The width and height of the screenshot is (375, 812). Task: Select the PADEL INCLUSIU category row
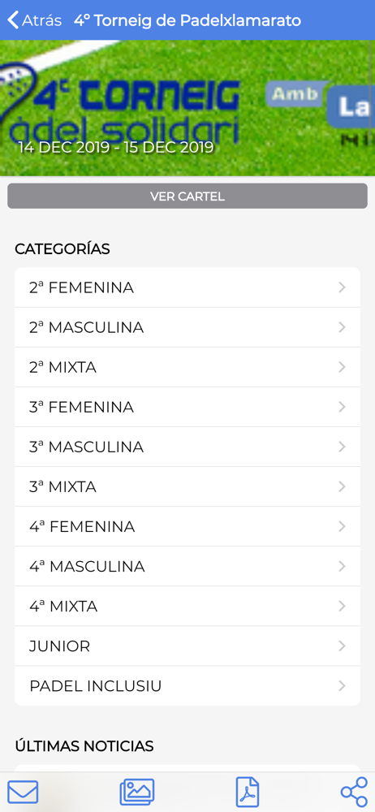187,686
